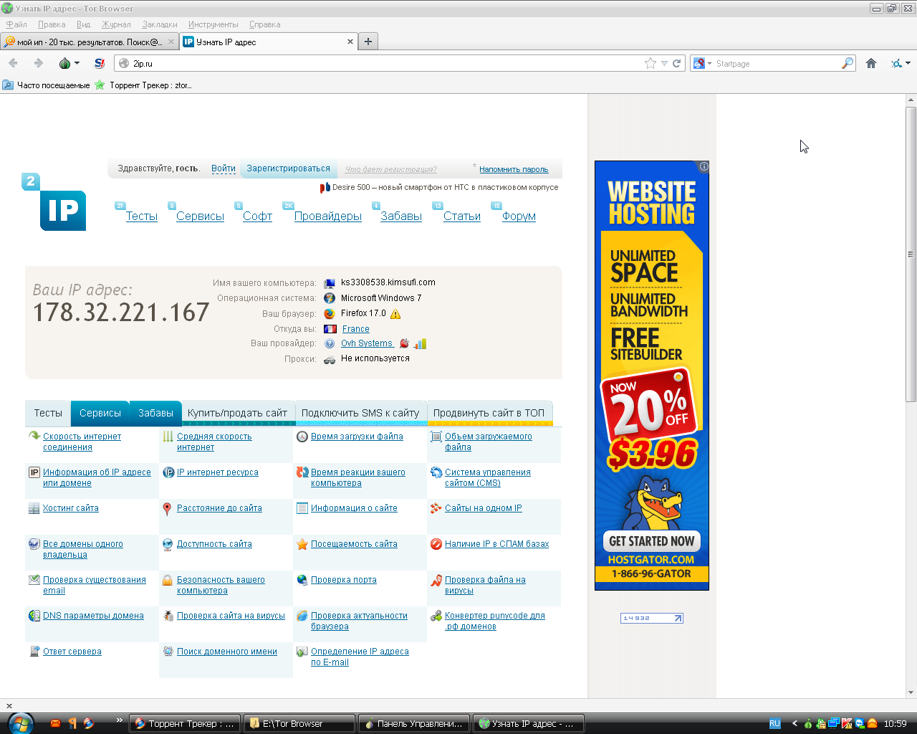The image size is (917, 734).
Task: Click 'Наличие IP в СПАМ базах' icon
Action: click(x=436, y=544)
